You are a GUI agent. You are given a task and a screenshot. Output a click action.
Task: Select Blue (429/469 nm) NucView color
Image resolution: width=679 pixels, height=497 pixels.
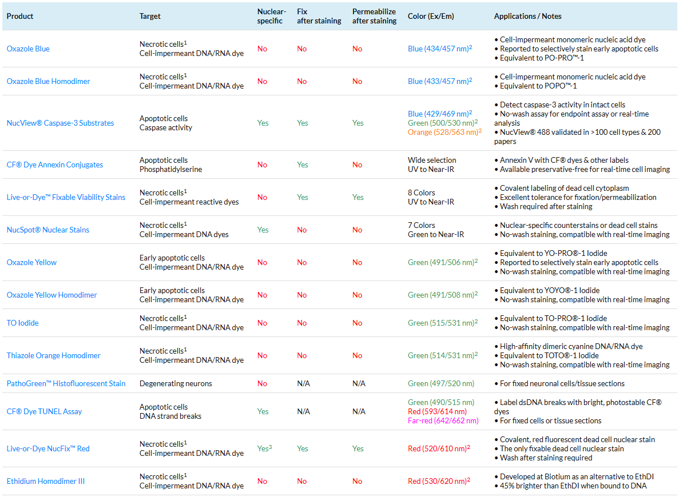coord(440,114)
